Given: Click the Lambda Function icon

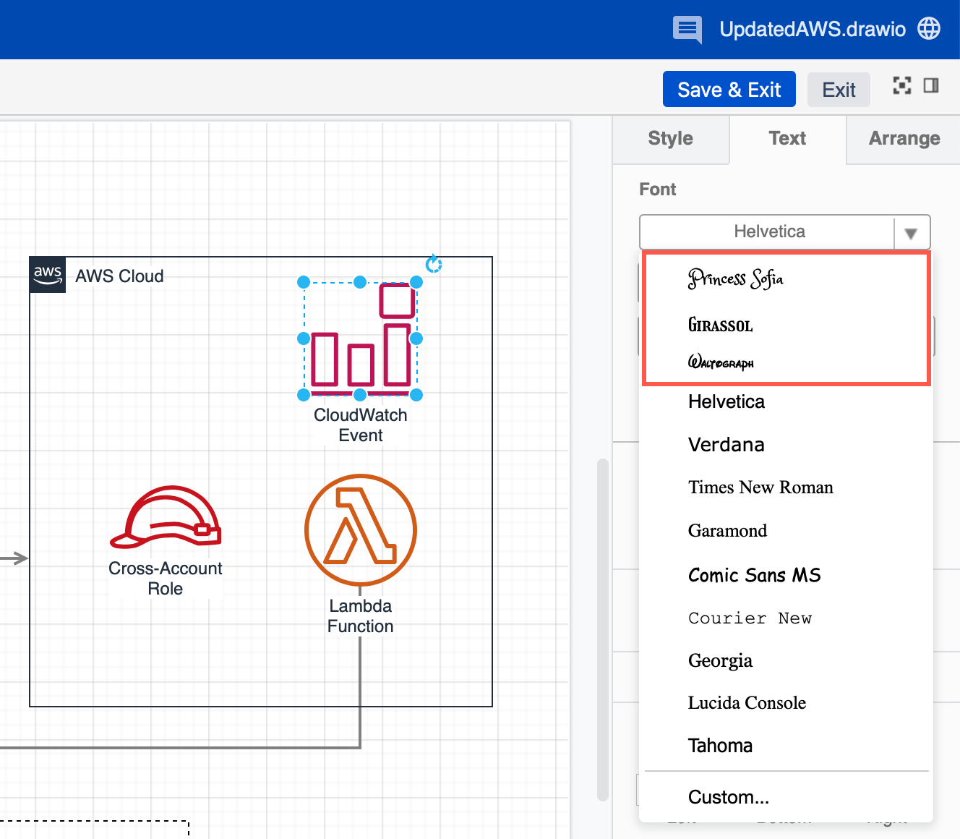Looking at the screenshot, I should click(x=360, y=530).
